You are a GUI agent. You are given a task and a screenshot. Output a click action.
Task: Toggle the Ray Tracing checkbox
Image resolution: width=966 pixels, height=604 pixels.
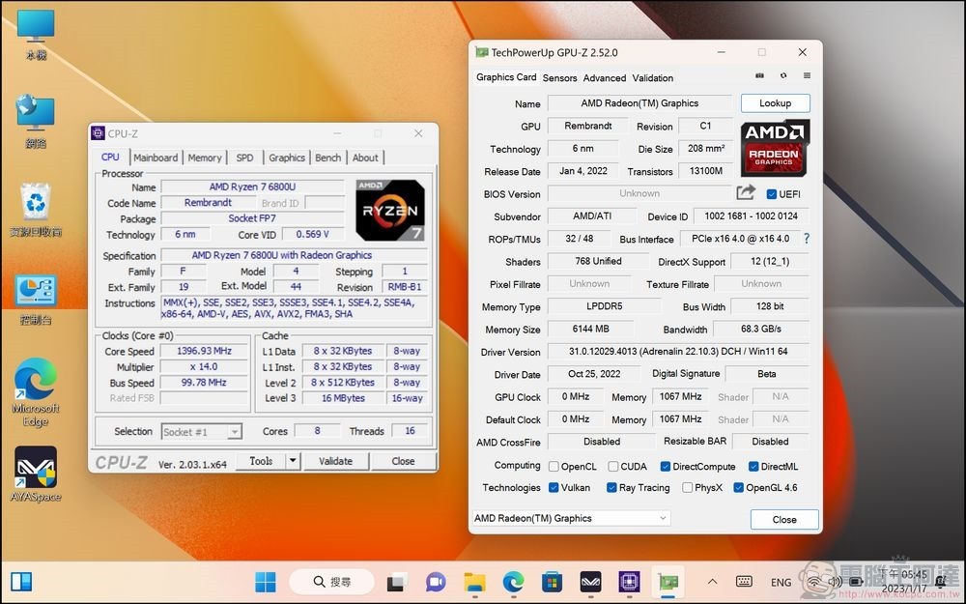coord(611,487)
